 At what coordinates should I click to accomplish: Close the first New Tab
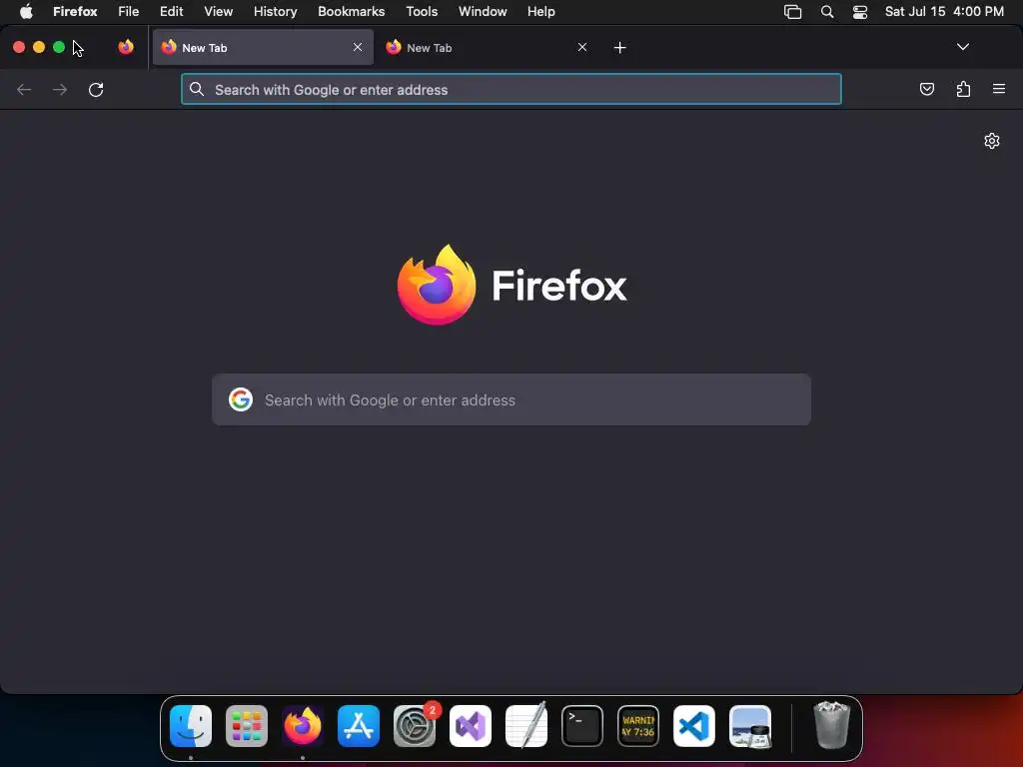click(358, 47)
